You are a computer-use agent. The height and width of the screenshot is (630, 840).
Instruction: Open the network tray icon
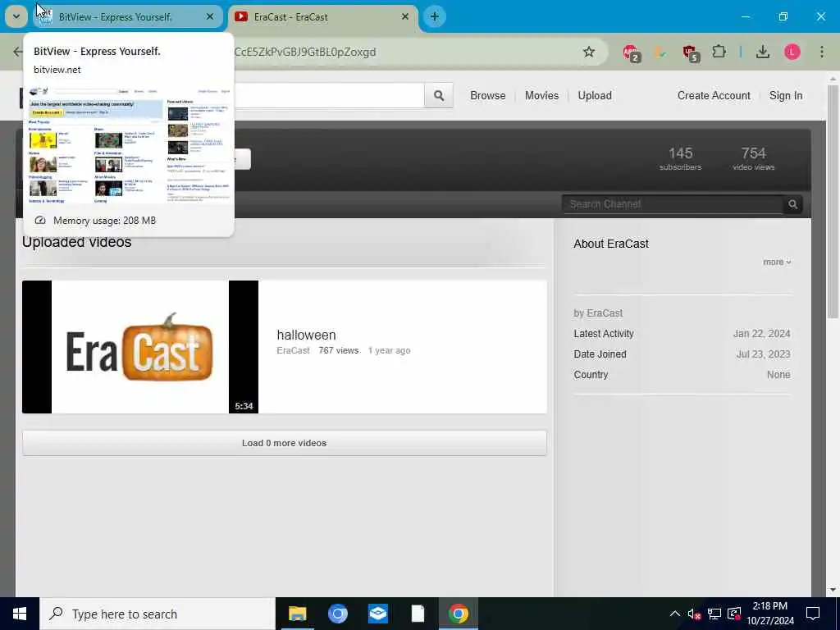[x=714, y=614]
